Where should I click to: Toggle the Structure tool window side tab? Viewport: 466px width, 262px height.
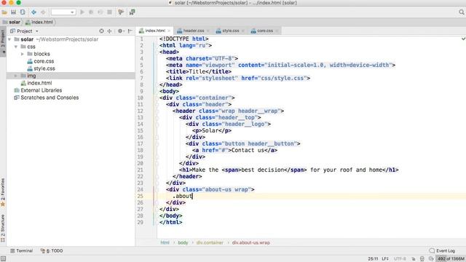[x=3, y=228]
